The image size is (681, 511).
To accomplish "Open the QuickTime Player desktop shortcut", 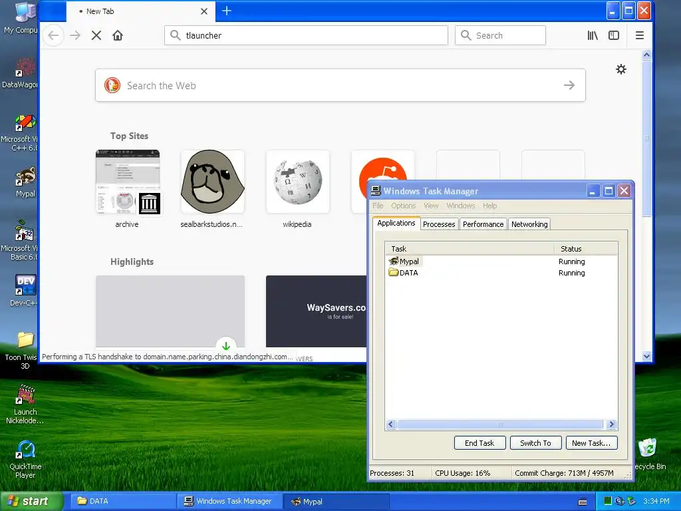I will pyautogui.click(x=25, y=459).
